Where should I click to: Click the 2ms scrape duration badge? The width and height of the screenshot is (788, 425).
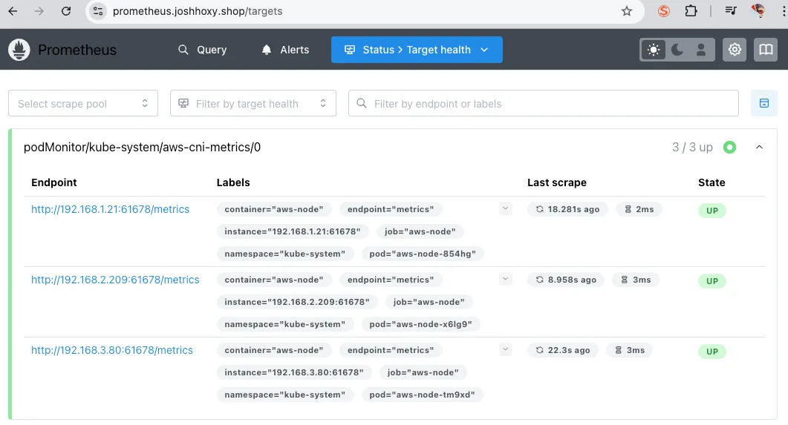[x=639, y=209]
